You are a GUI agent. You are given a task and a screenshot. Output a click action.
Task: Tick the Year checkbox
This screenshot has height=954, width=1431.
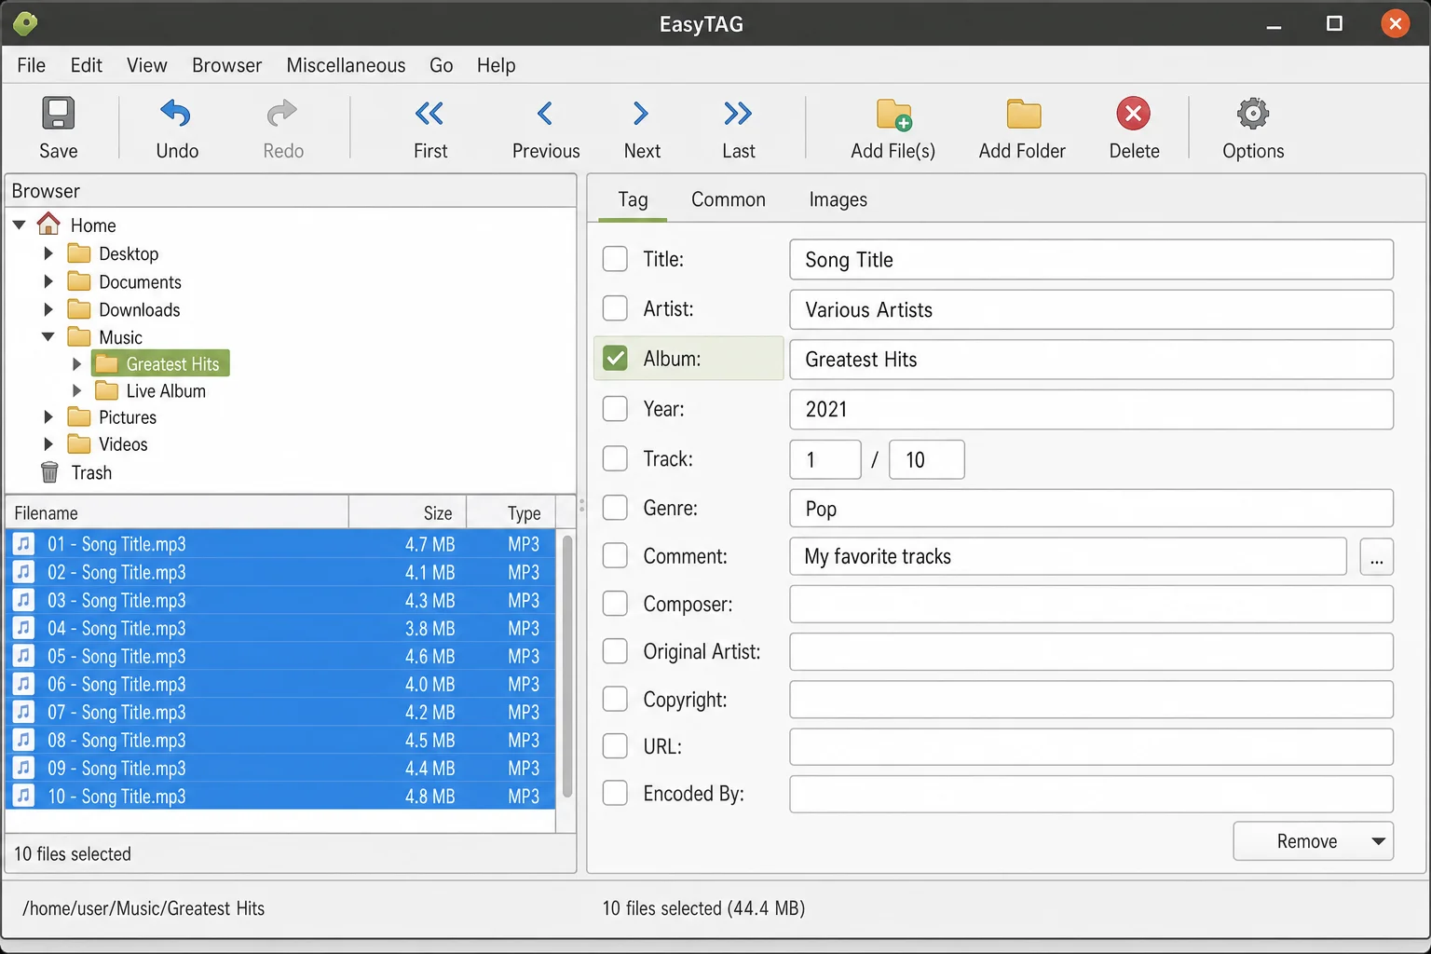click(x=615, y=408)
